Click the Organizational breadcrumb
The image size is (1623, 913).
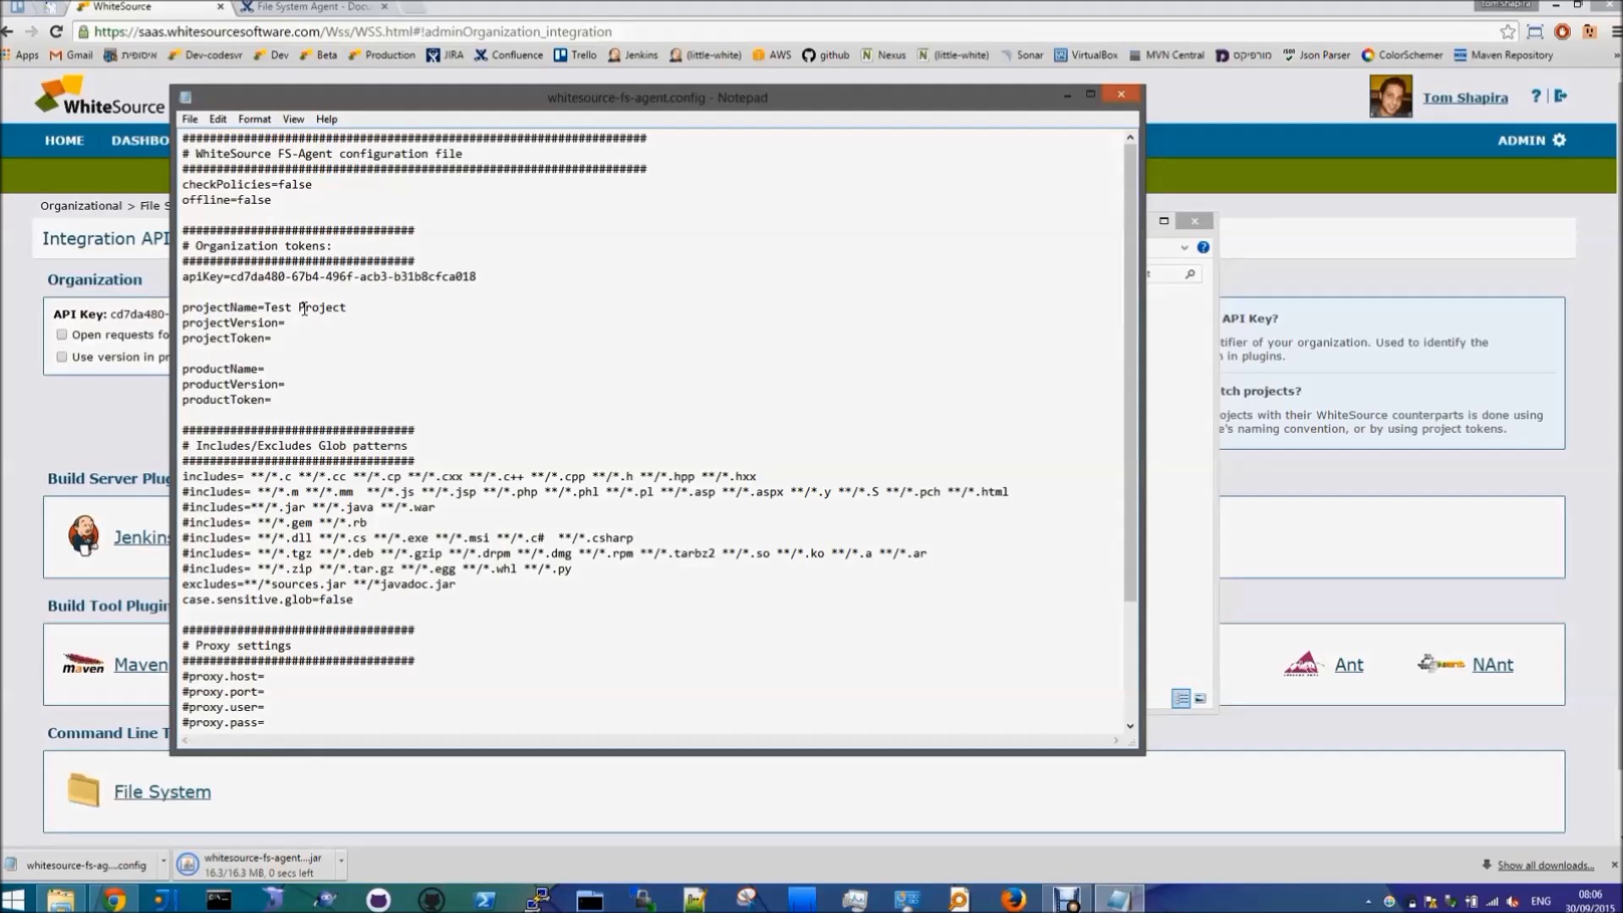[x=81, y=205]
